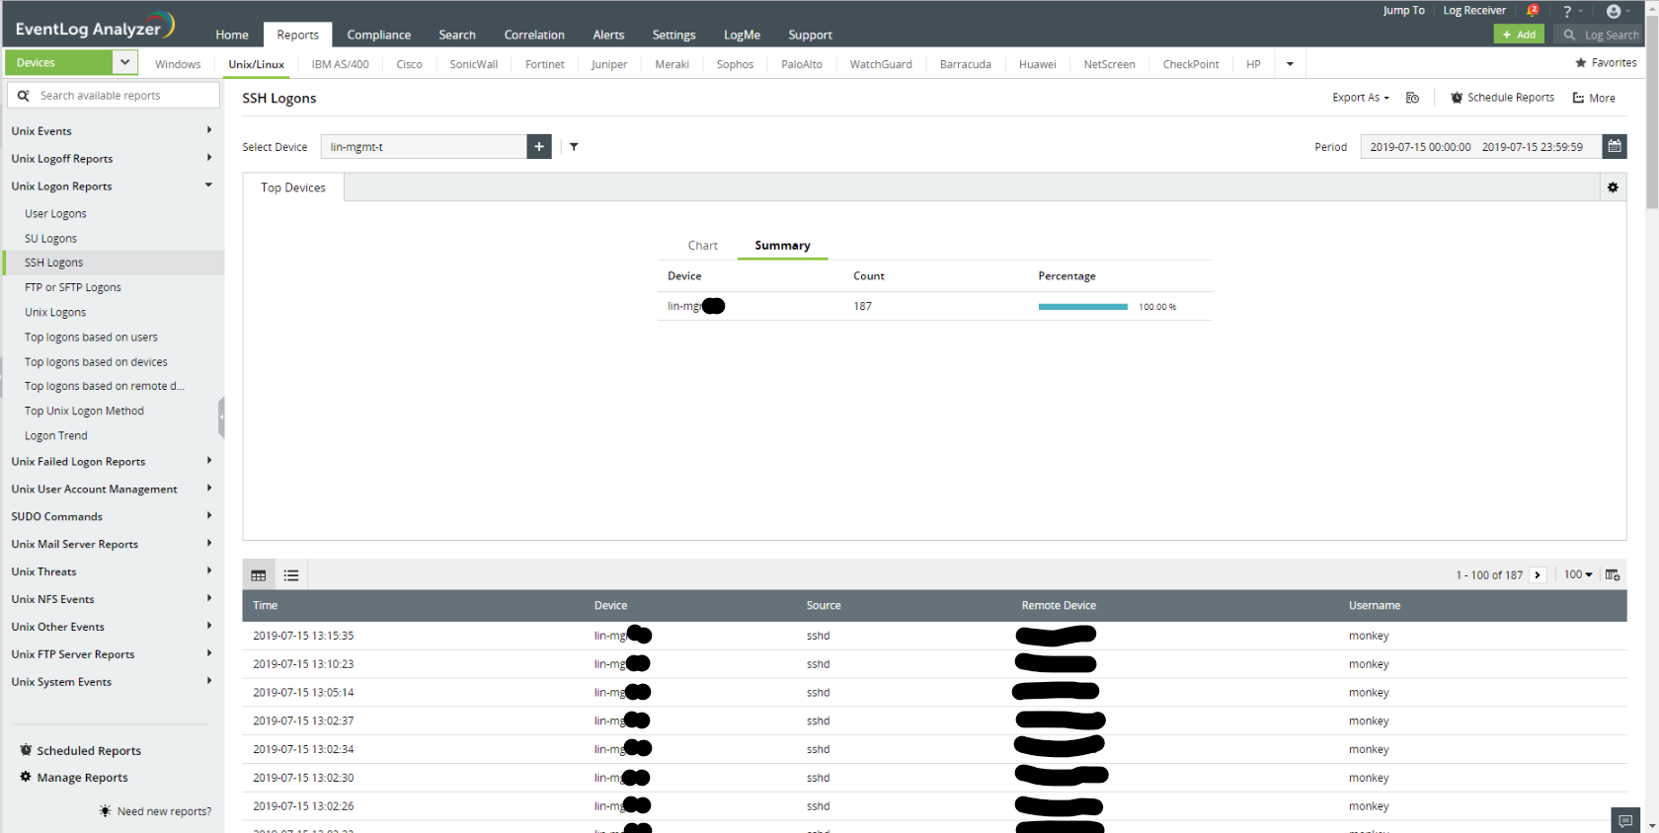The width and height of the screenshot is (1659, 833).
Task: Click Need new reports link
Action: point(155,811)
